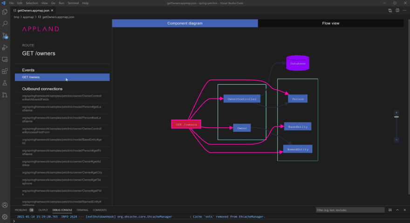Split the editor to the right
This screenshot has height=223, width=410.
[x=397, y=10]
